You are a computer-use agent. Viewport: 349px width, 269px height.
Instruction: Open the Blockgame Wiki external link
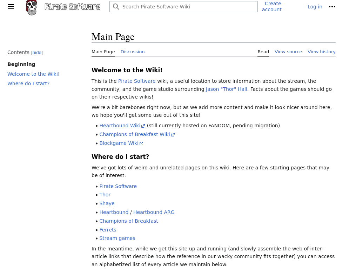pos(121,143)
